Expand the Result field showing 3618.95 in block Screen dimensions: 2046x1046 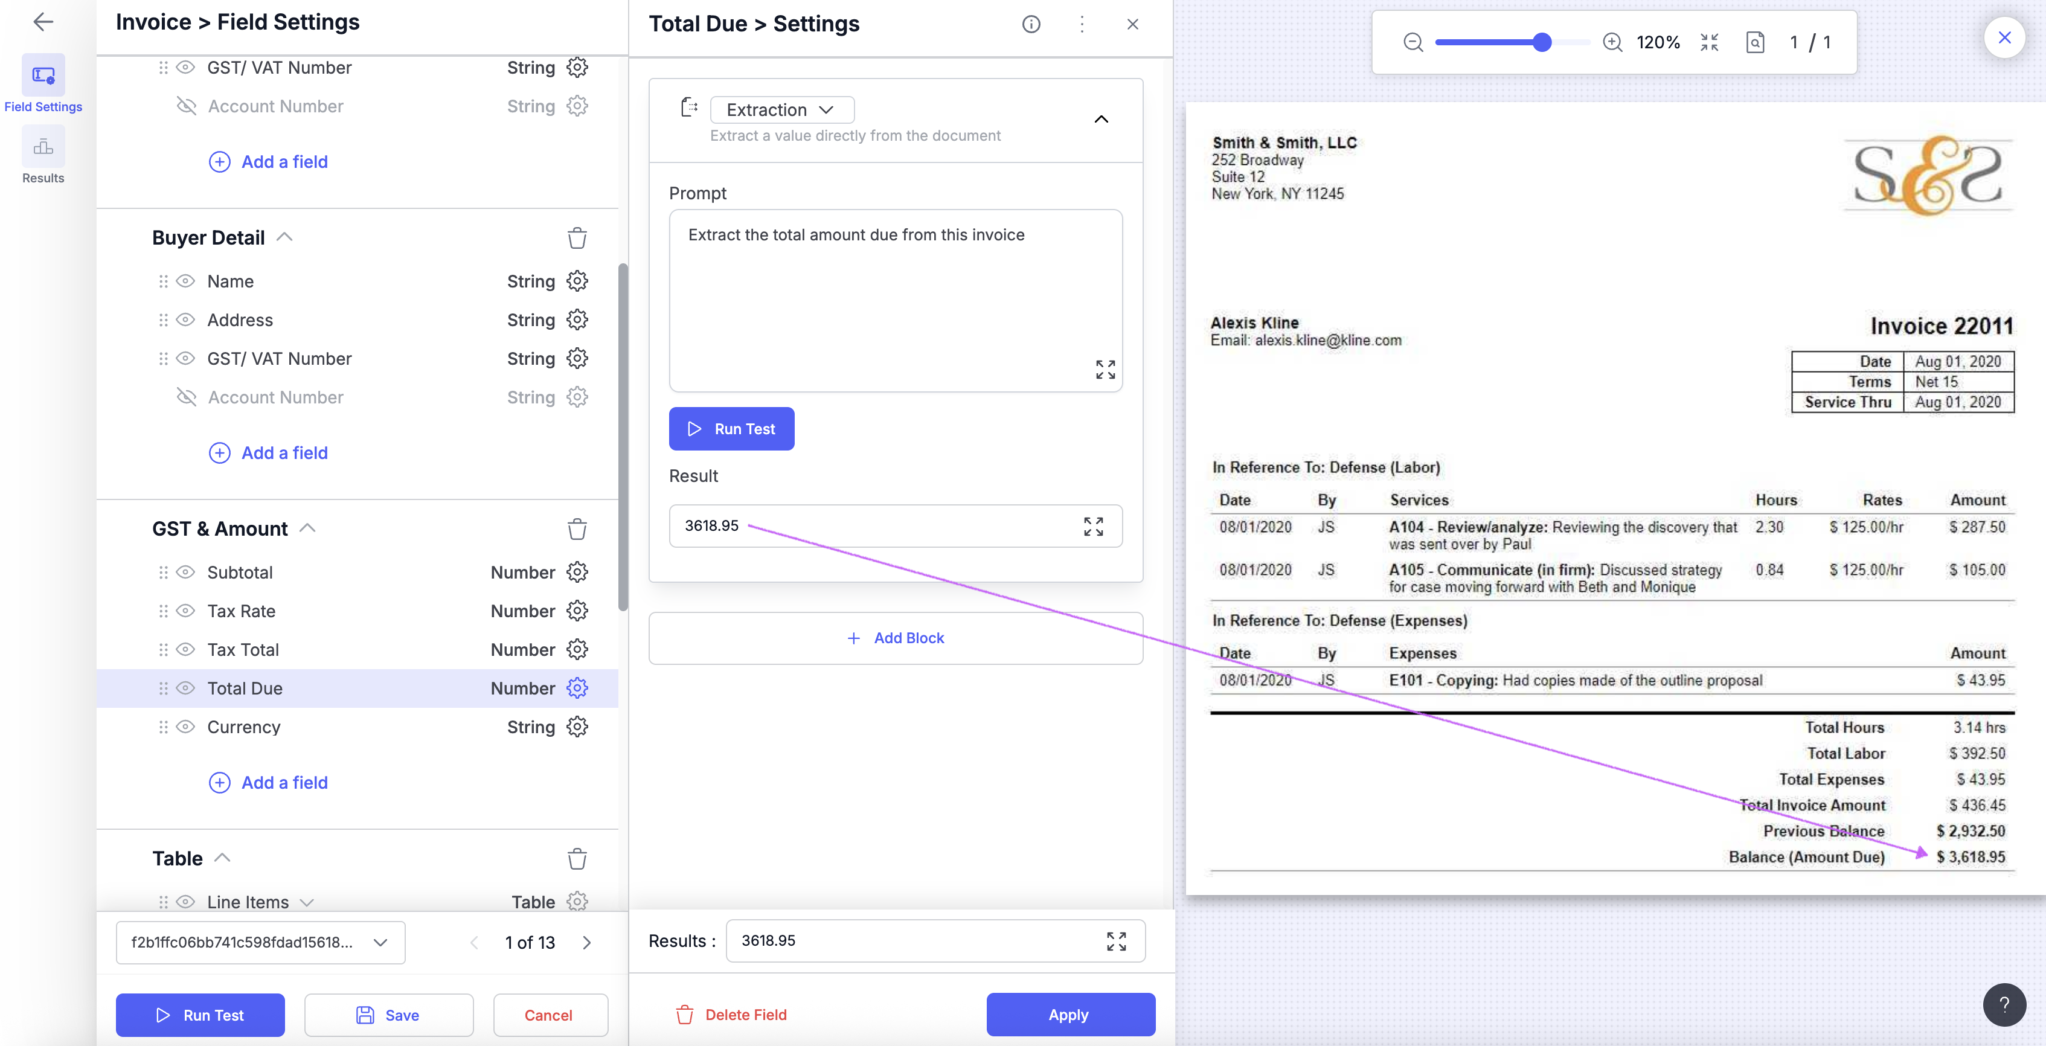pos(1094,526)
